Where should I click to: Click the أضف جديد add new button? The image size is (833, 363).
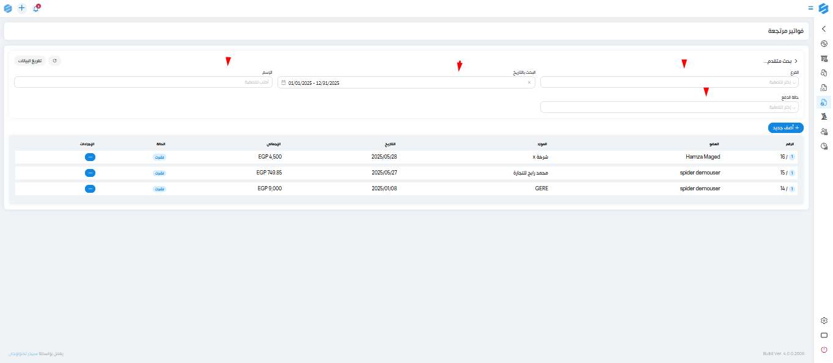pos(786,128)
